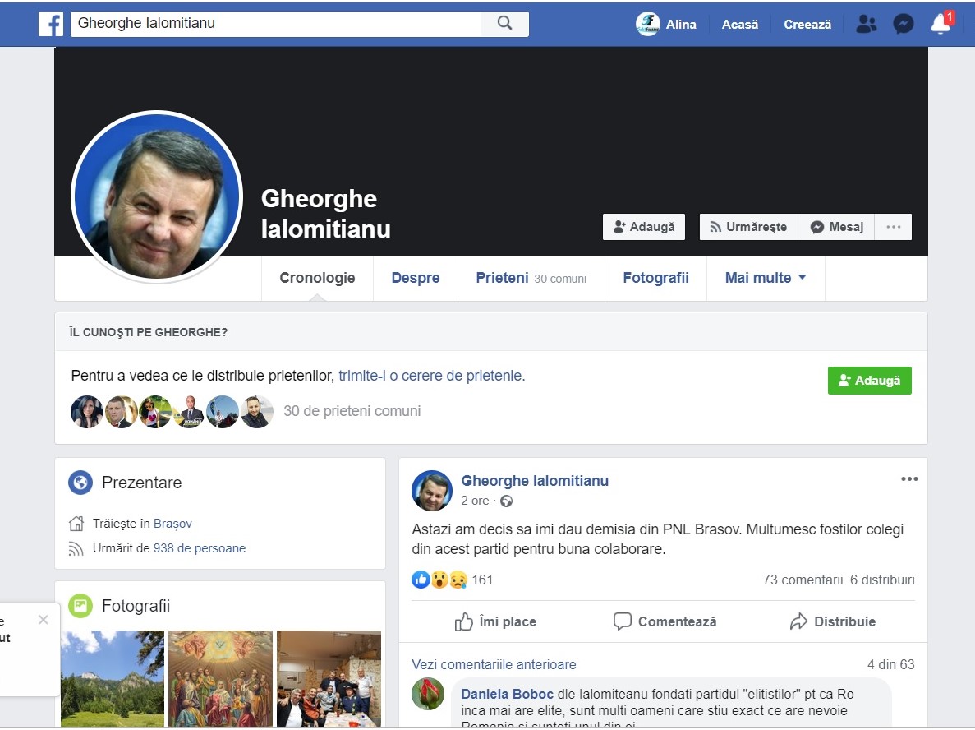Screen dimensions: 975x730
Task: Click the Facebook search input field
Action: tap(275, 23)
